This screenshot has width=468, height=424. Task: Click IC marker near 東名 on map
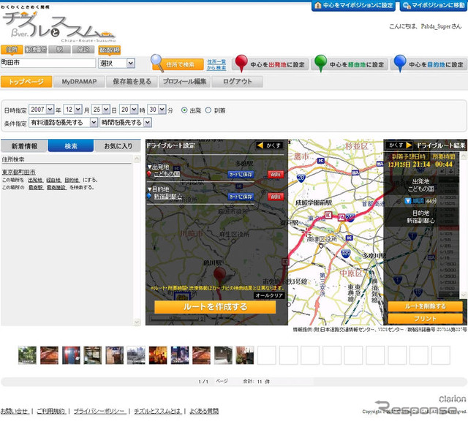pos(328,215)
